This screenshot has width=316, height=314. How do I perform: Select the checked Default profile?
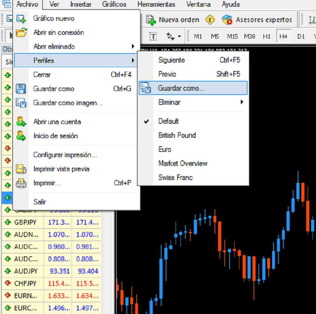(x=169, y=121)
